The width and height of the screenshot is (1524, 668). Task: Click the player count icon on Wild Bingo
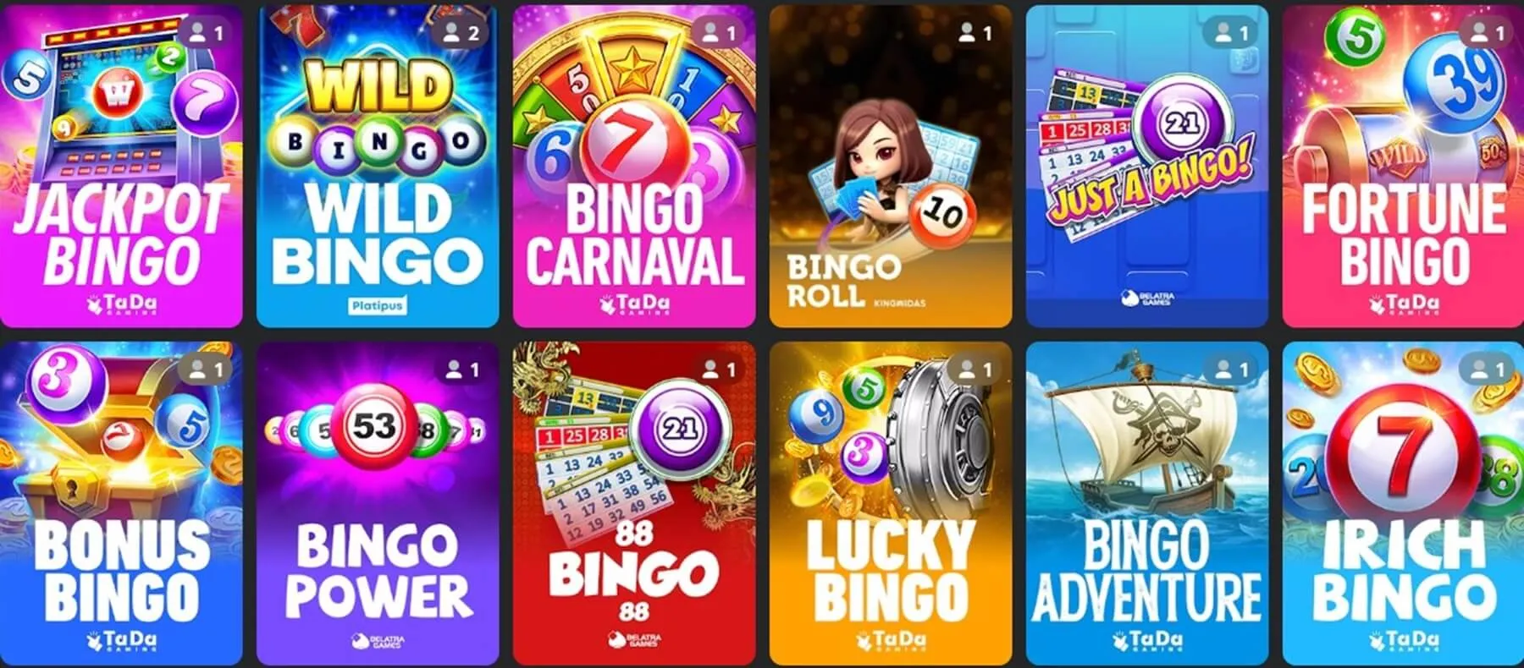tap(452, 33)
